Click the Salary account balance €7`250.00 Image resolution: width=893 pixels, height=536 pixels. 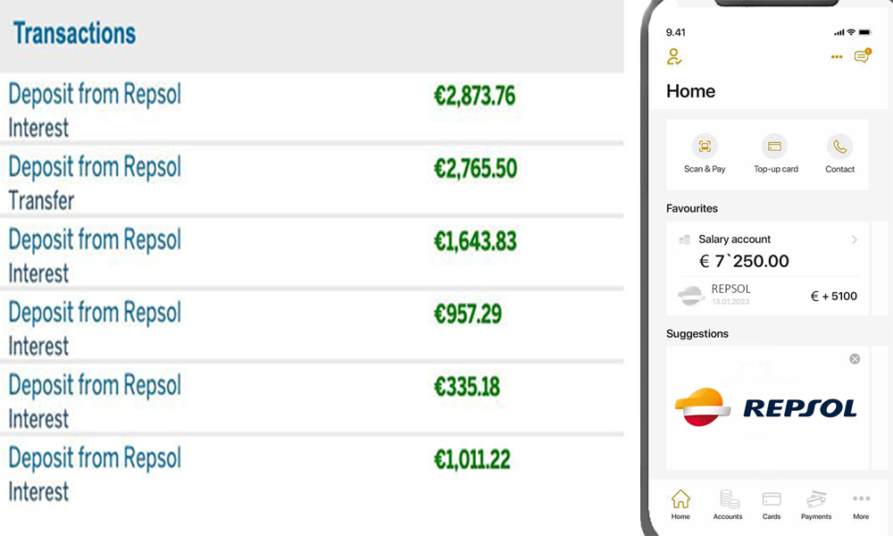pyautogui.click(x=744, y=261)
